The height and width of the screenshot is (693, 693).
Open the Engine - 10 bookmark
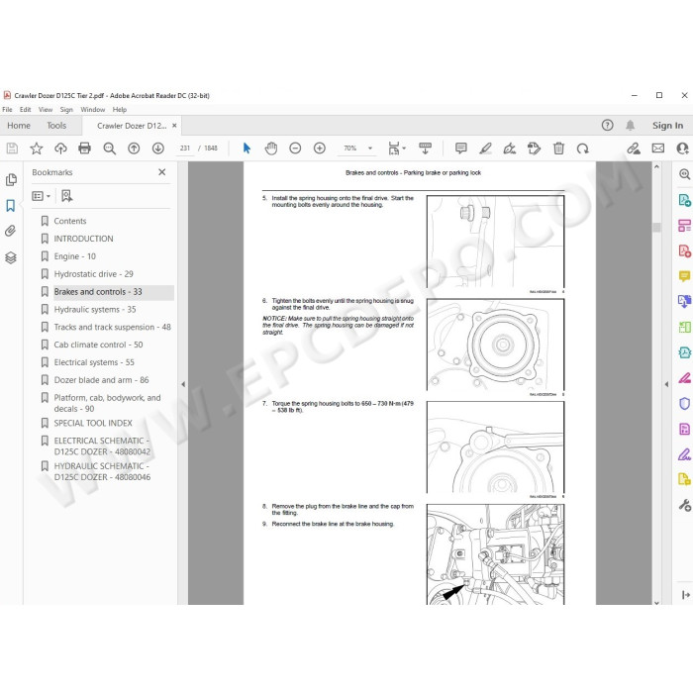[x=74, y=256]
